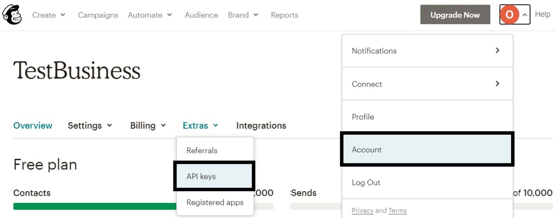Switch to the Integrations tab
The image size is (556, 218).
tap(261, 125)
